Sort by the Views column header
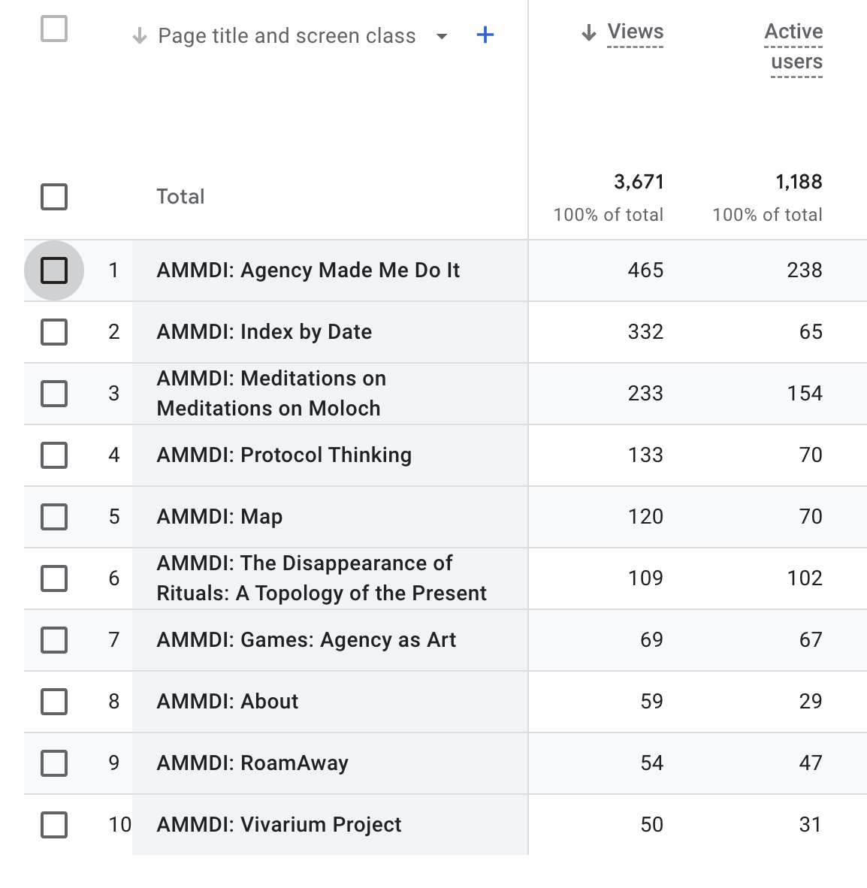This screenshot has height=888, width=867. [635, 32]
